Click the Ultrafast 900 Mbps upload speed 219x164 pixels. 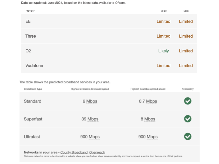click(148, 137)
